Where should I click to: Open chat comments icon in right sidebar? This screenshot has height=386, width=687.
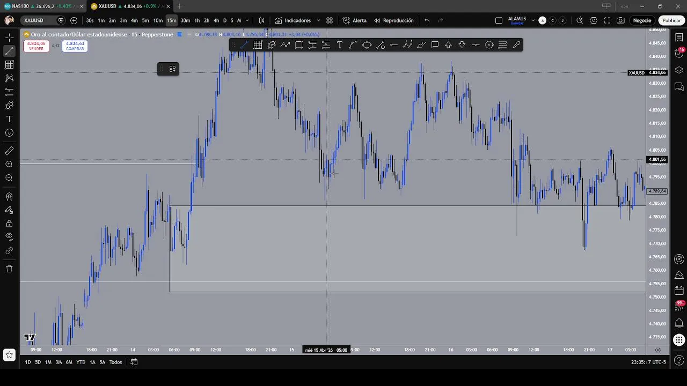point(679,86)
